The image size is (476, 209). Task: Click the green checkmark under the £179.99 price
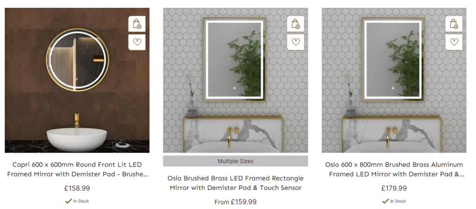pyautogui.click(x=385, y=201)
